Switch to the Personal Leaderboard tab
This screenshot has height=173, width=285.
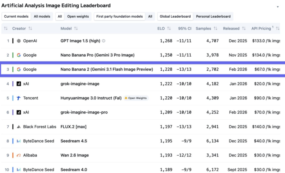tap(213, 16)
